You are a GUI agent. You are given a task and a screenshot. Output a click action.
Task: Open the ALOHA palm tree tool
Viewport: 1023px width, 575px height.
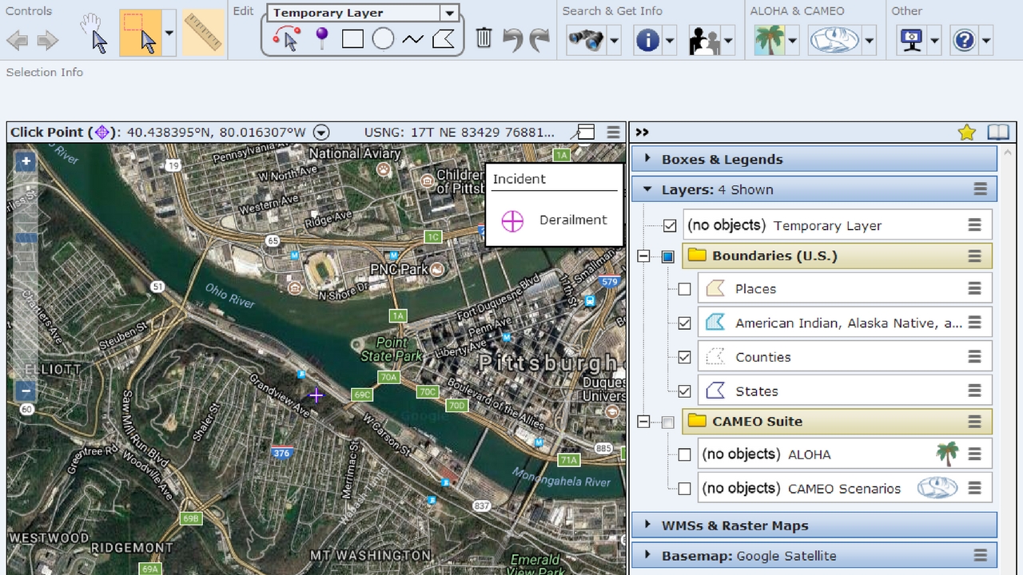tap(769, 39)
